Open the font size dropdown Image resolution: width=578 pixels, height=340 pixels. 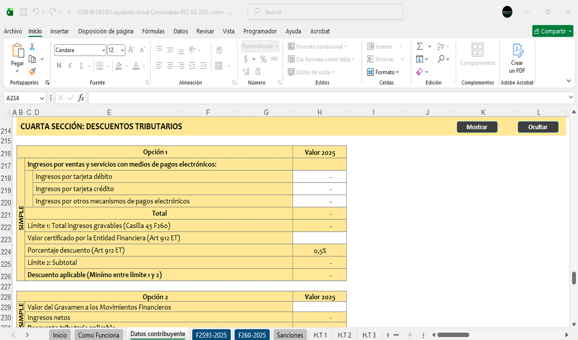click(122, 50)
